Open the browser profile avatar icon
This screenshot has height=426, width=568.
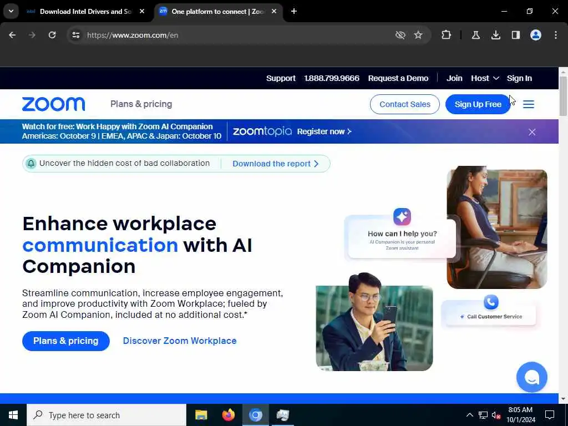[535, 35]
